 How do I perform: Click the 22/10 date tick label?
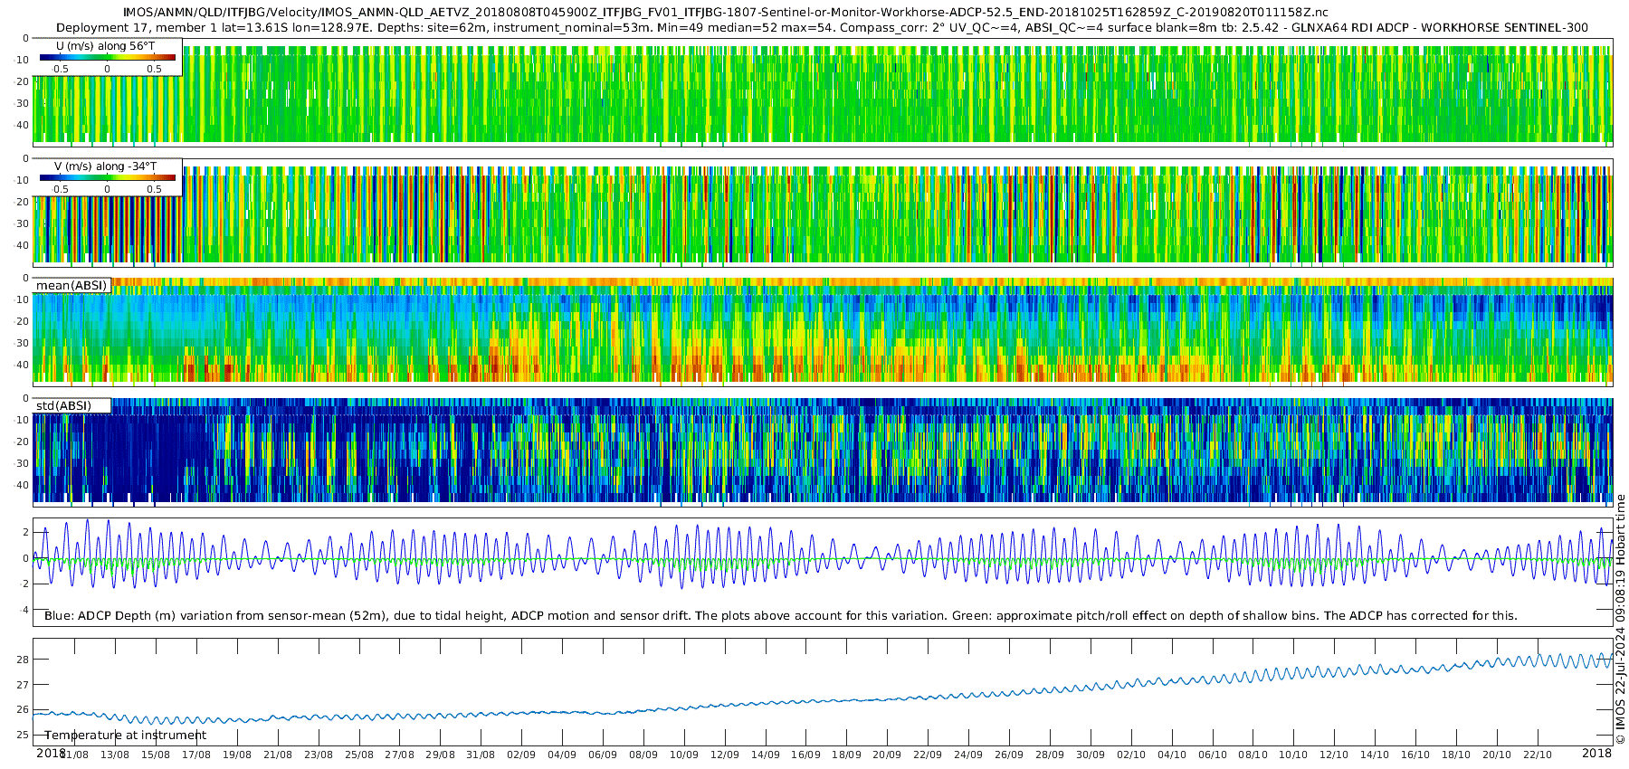coord(1538,755)
